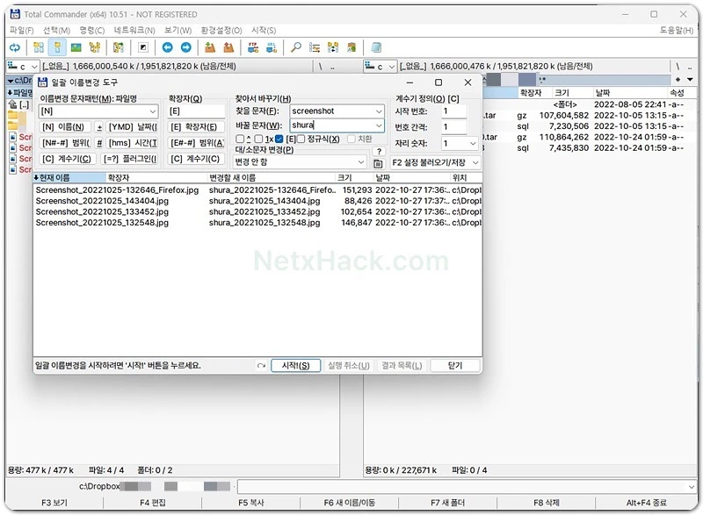Tick the 1x replace-once checkbox
The width and height of the screenshot is (703, 515).
pyautogui.click(x=258, y=139)
